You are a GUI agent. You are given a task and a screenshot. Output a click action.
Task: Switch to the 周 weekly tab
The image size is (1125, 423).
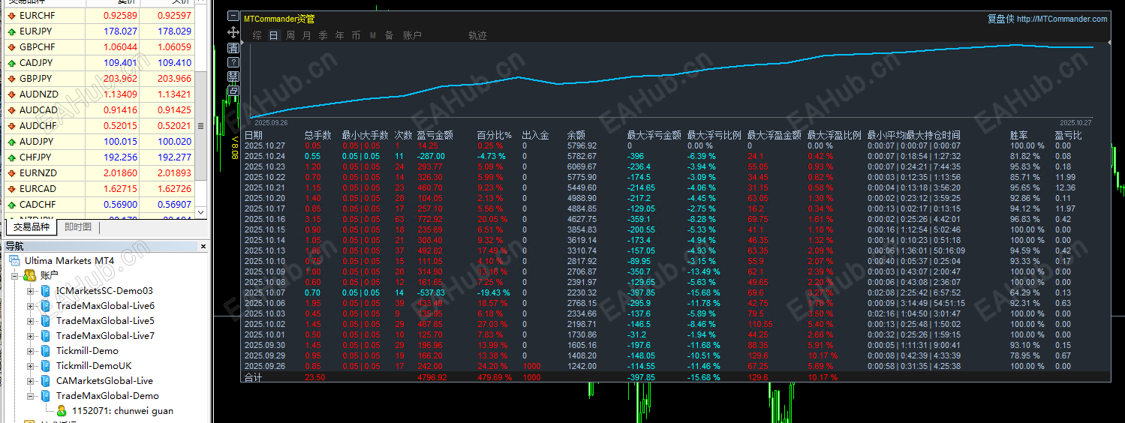(290, 35)
